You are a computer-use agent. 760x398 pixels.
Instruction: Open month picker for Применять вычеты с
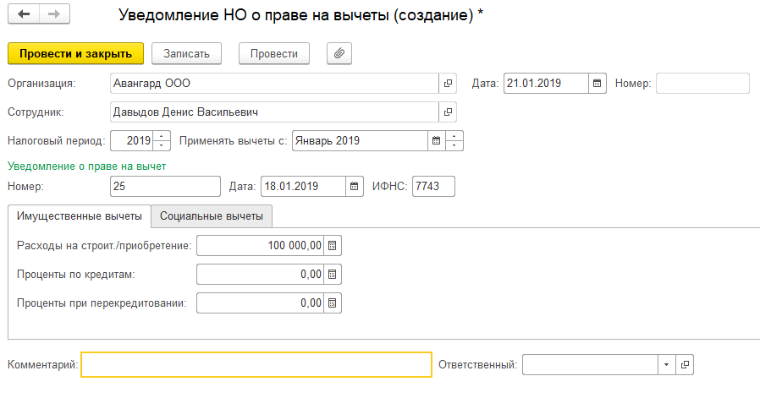coord(437,141)
